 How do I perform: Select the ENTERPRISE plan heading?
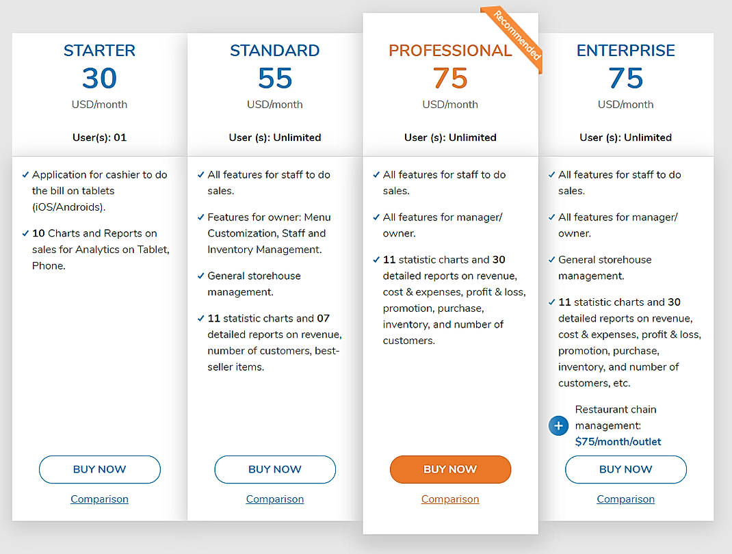(x=625, y=50)
